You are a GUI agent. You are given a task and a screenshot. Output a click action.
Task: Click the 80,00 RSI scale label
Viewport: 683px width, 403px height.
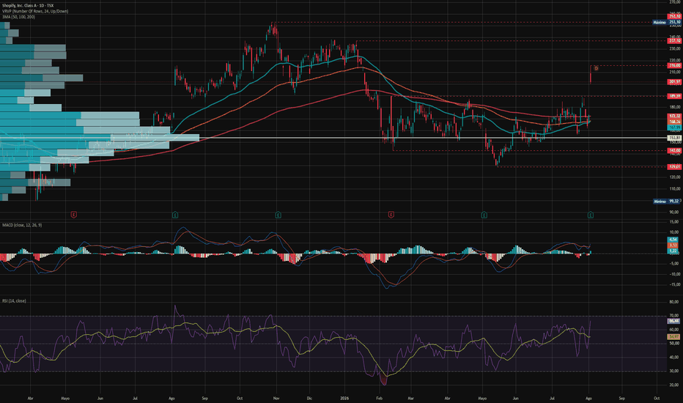[x=674, y=301]
